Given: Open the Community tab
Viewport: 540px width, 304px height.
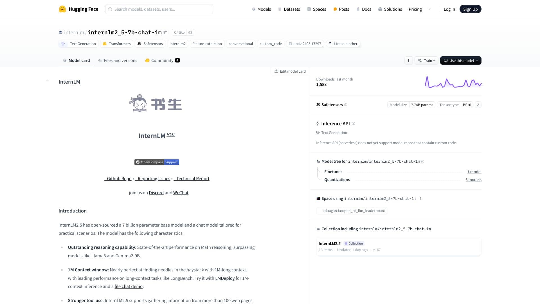Looking at the screenshot, I should (162, 60).
